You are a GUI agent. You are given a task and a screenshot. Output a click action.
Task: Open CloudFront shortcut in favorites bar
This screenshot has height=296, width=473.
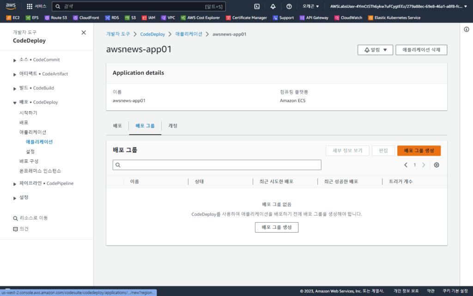point(86,18)
